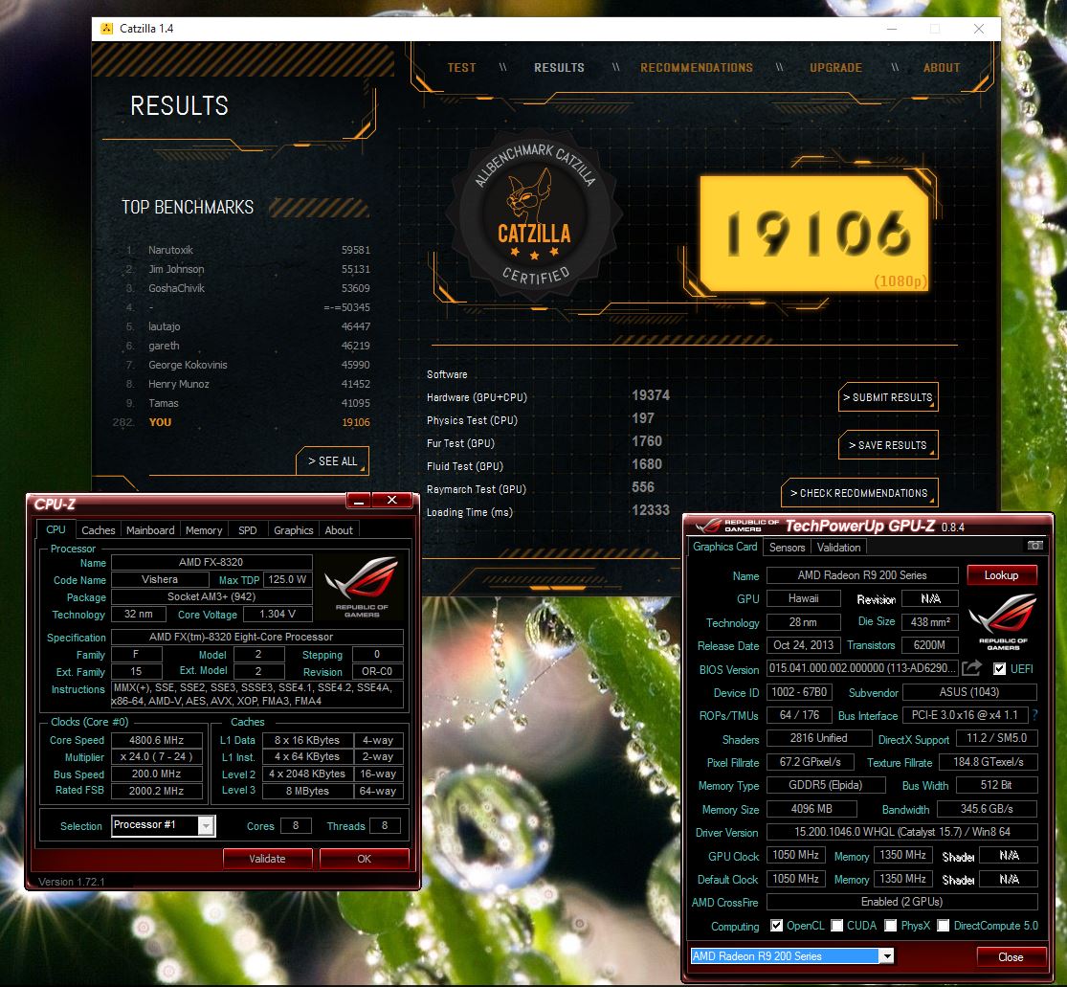Click AMD CrossFire Enabled (2 GPUs) field
The height and width of the screenshot is (987, 1067).
coord(901,902)
